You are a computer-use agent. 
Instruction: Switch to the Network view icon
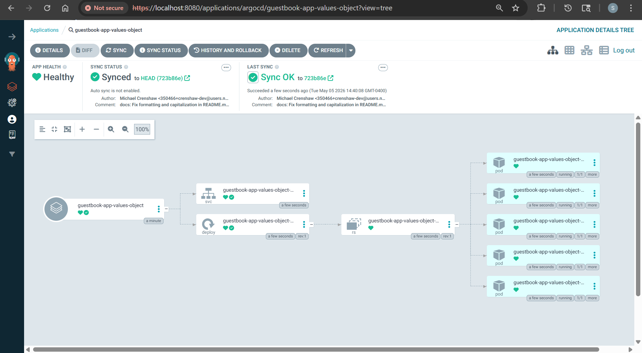pos(586,50)
